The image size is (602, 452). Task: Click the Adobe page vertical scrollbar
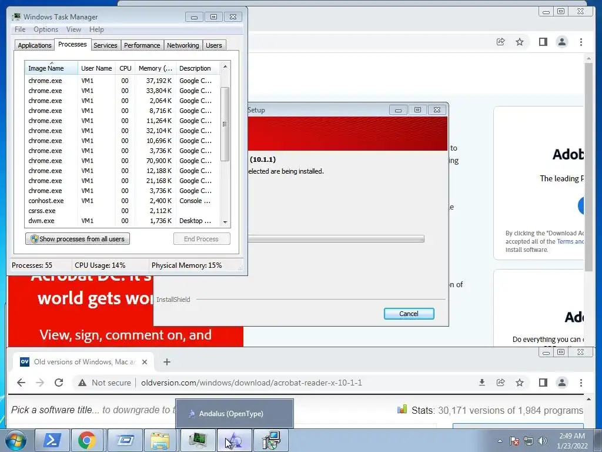pos(588,167)
